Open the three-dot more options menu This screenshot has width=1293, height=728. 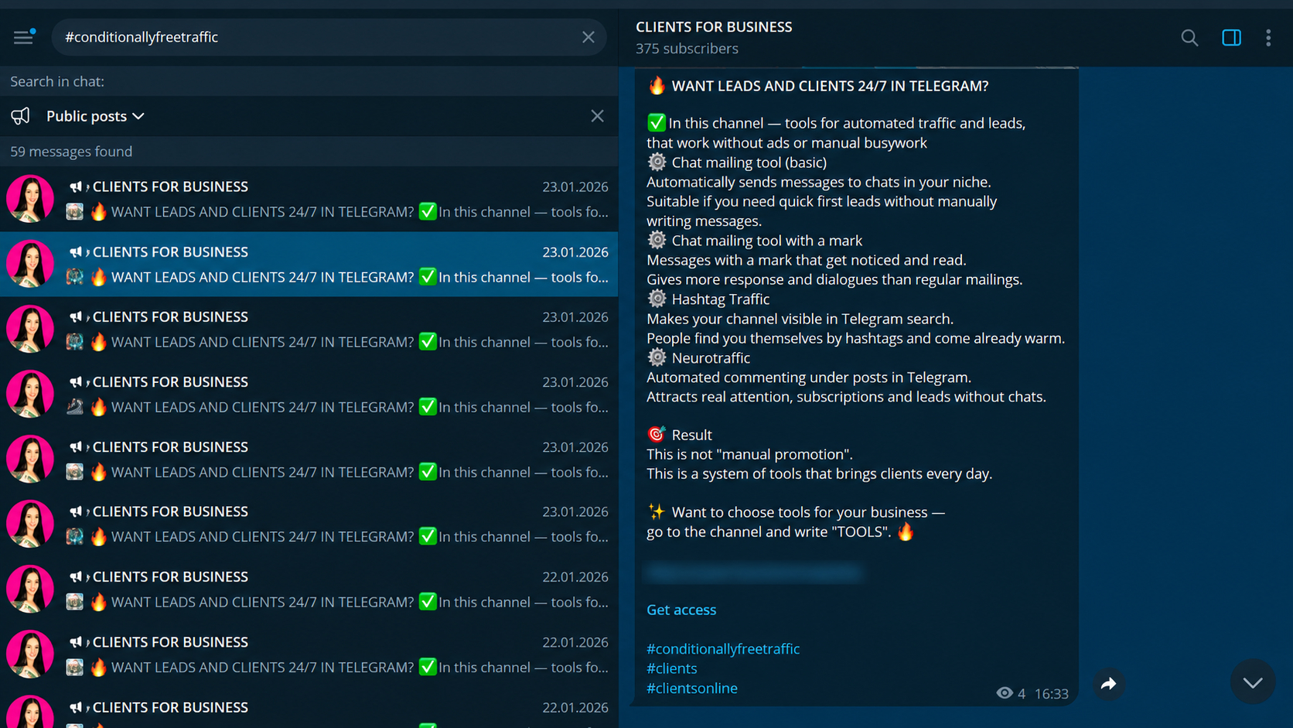(x=1268, y=37)
